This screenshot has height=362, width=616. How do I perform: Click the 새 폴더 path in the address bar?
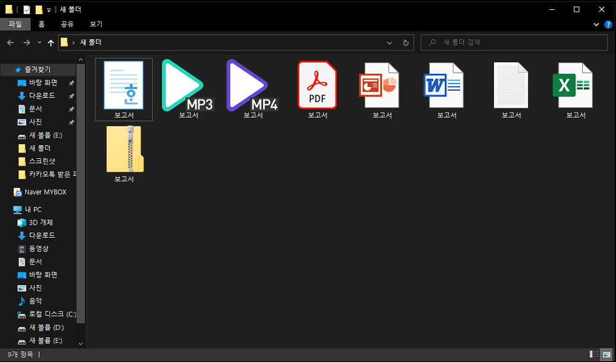click(91, 42)
